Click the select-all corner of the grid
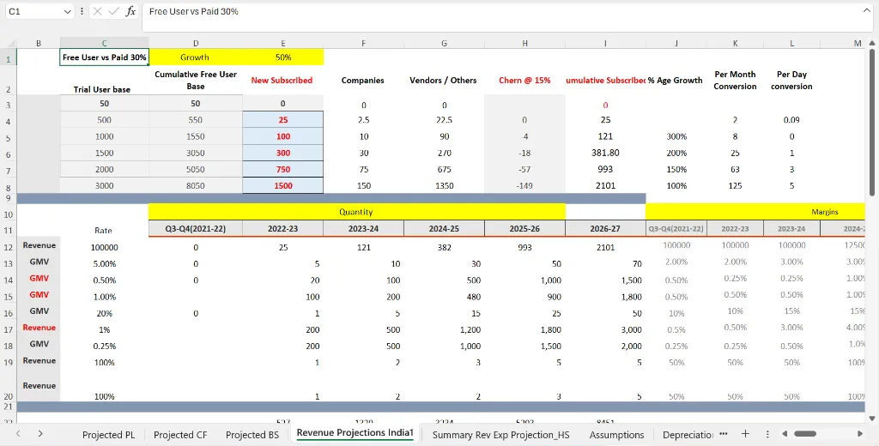This screenshot has height=446, width=879. point(9,43)
